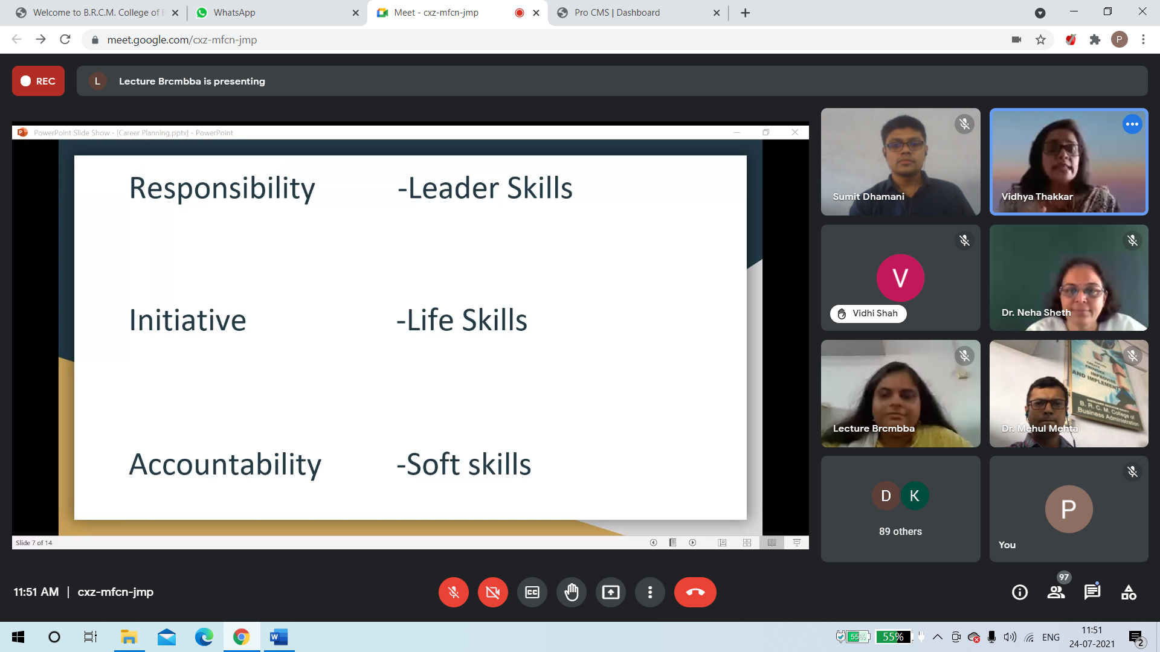Open the Present now screen share button

pos(610,592)
